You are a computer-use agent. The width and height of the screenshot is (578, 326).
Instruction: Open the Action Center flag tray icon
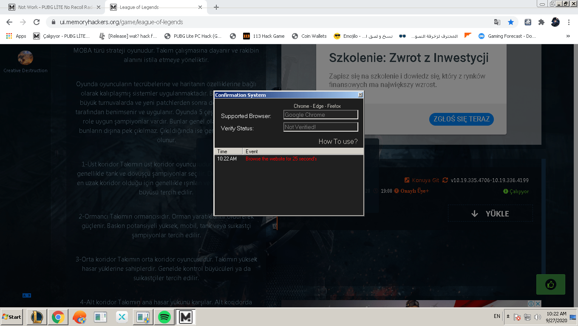tap(517, 317)
